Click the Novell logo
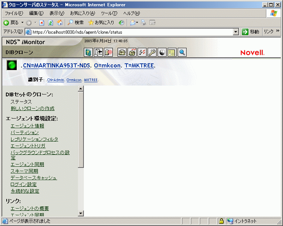This screenshot has height=226, width=283. tap(252, 53)
